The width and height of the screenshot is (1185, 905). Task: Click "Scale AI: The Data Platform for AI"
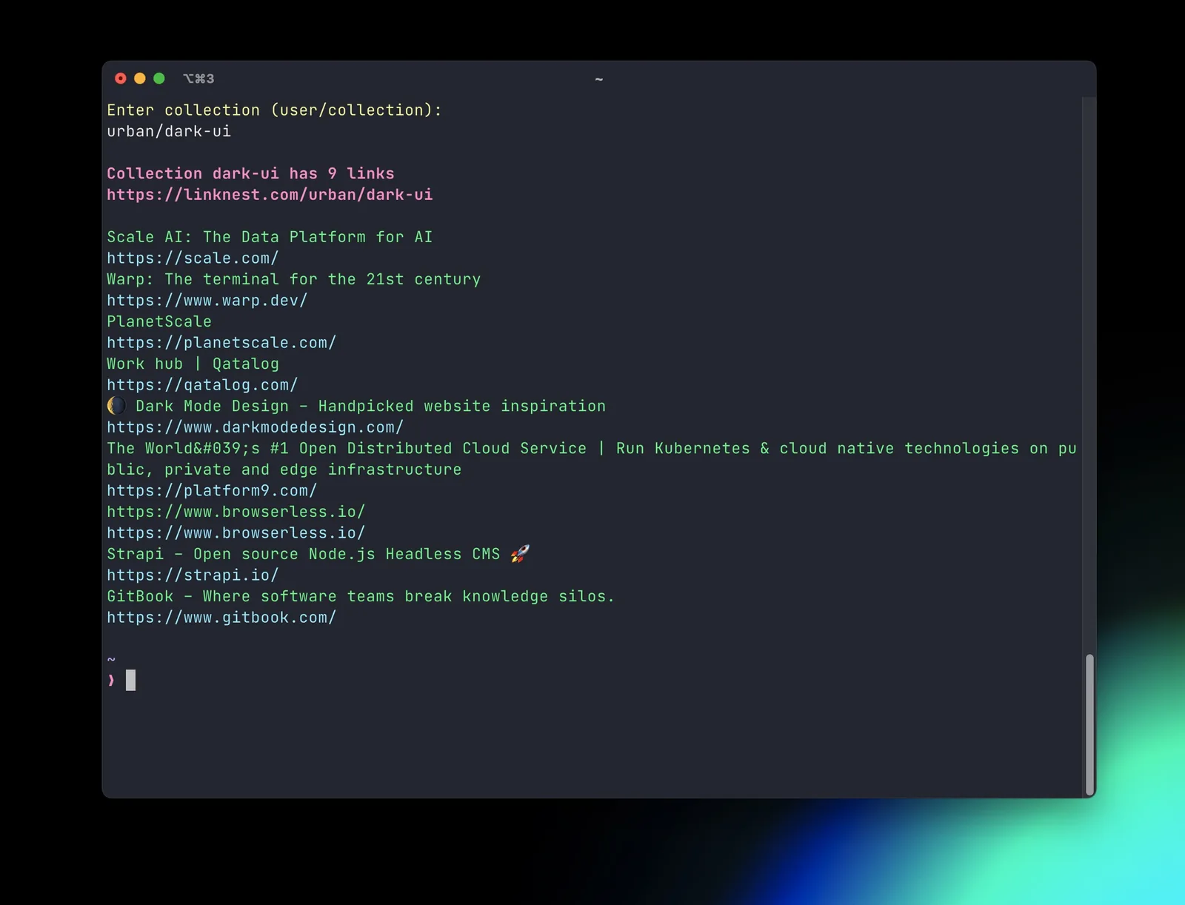pos(270,237)
